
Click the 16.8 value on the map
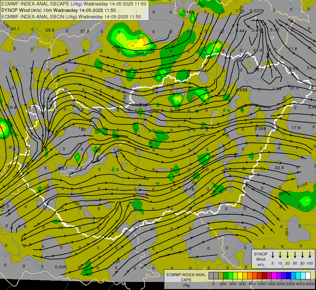tap(12, 108)
